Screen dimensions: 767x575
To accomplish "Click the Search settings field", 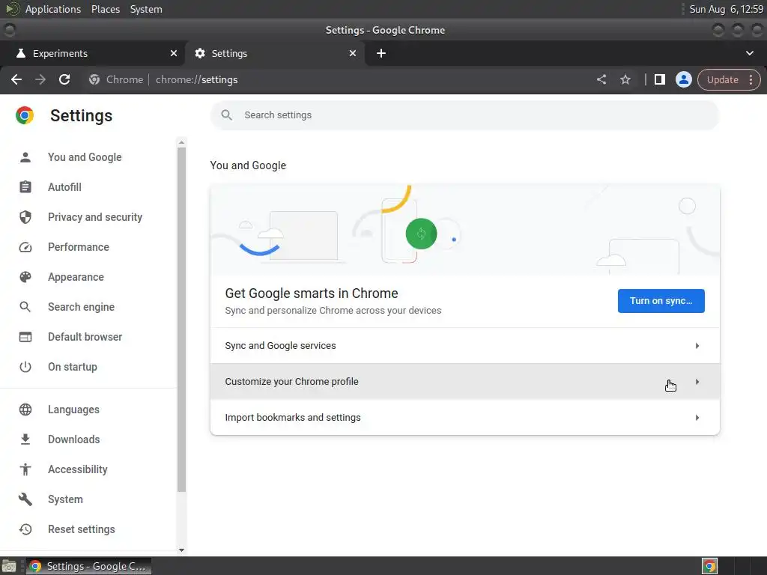I will pos(464,115).
